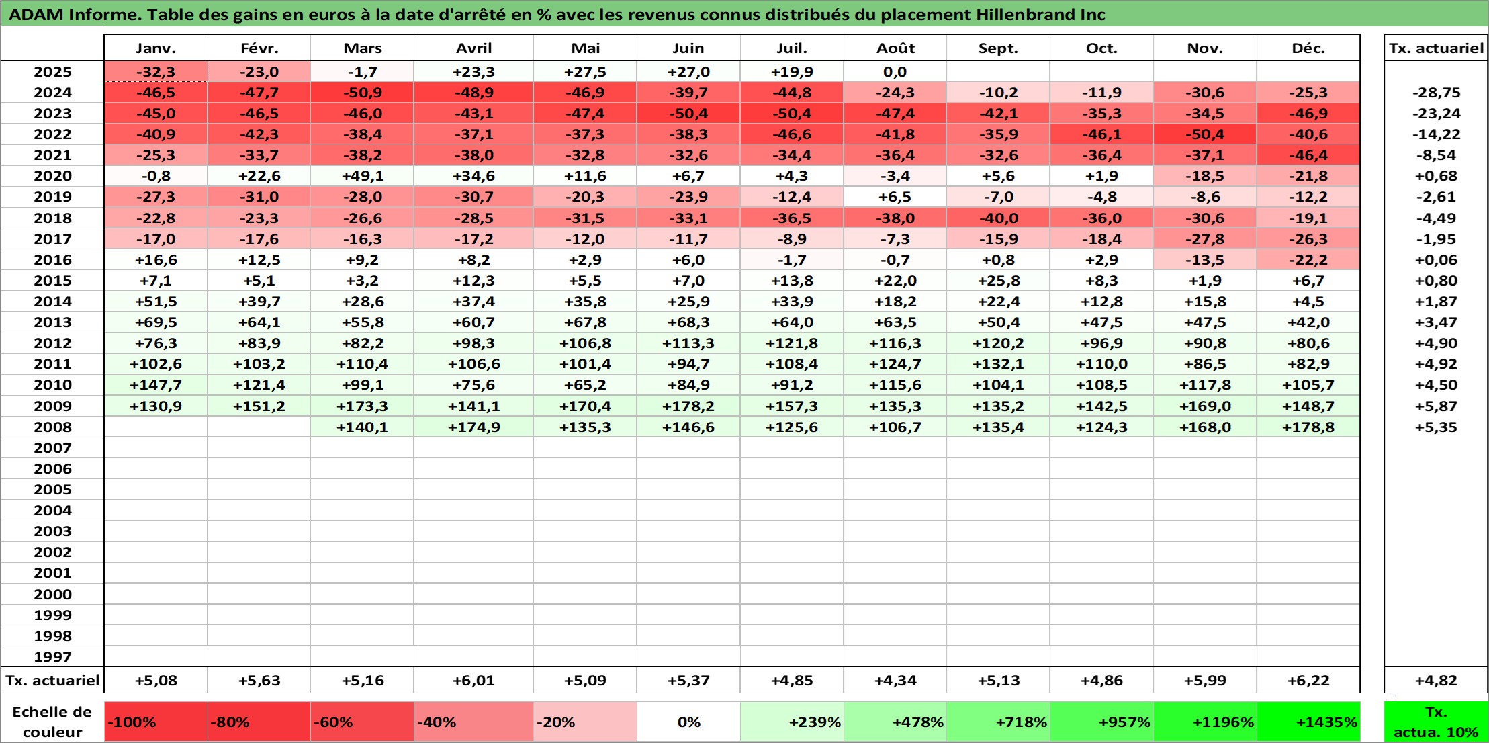The height and width of the screenshot is (743, 1489).
Task: Select the -14,22 actuarial rate for 2022
Action: tap(1436, 134)
